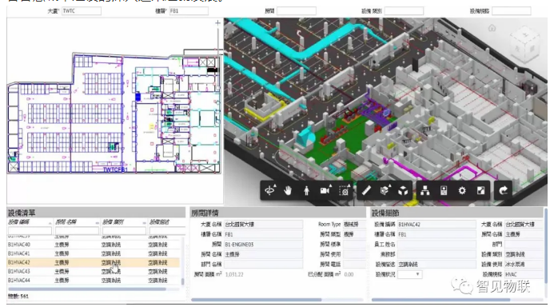Viewport: 558px width, 307px height.
Task: Click empty 部門名稱 field in room details
Action: tap(263, 265)
